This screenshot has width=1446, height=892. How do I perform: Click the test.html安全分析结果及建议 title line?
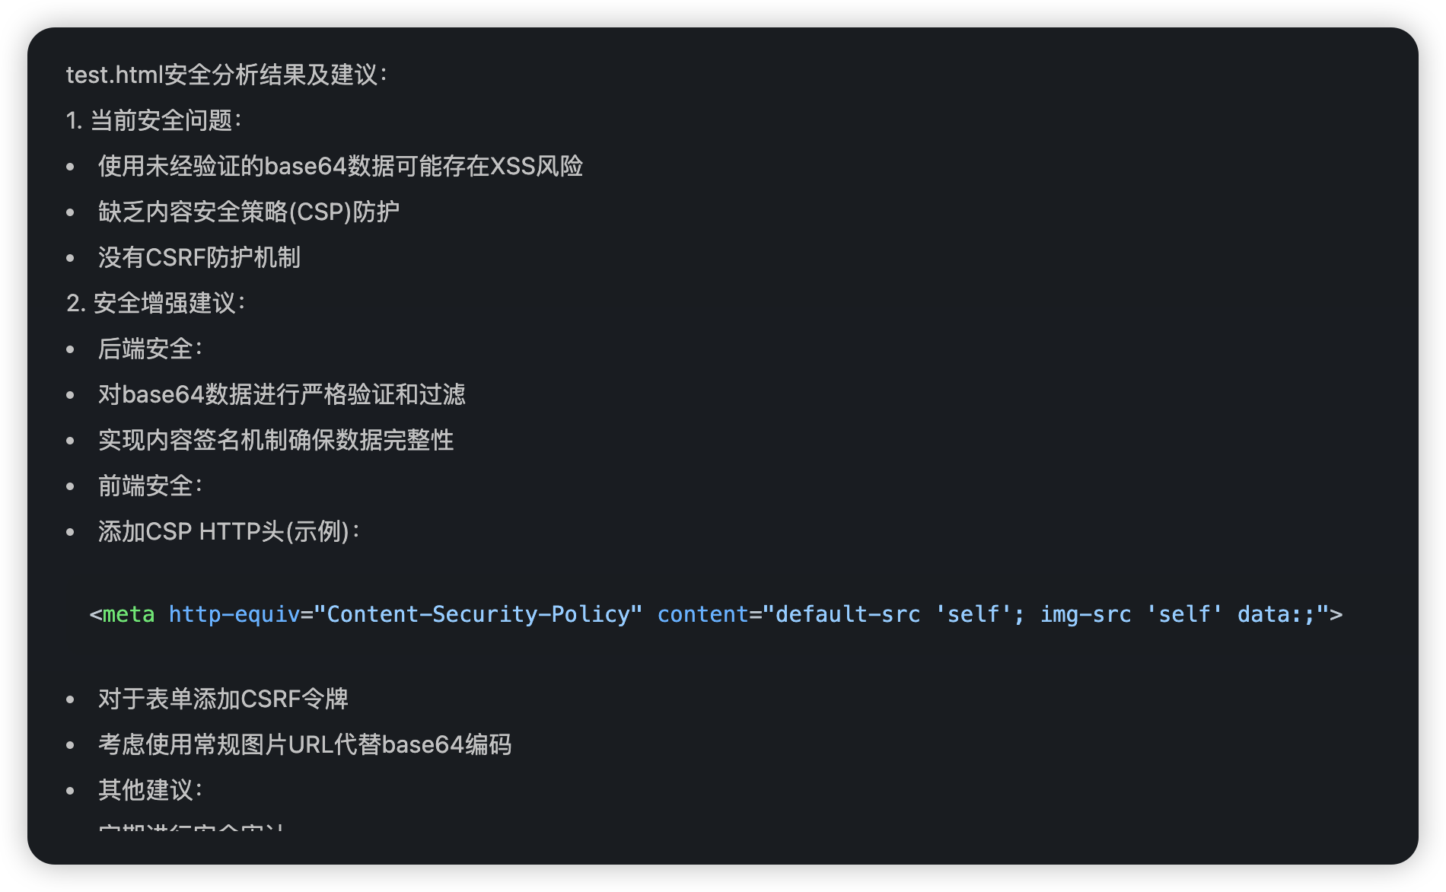click(226, 75)
